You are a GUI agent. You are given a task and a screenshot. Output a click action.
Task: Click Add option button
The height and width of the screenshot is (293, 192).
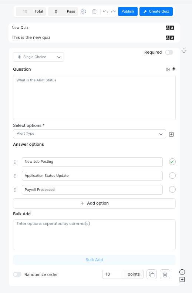[x=94, y=203]
